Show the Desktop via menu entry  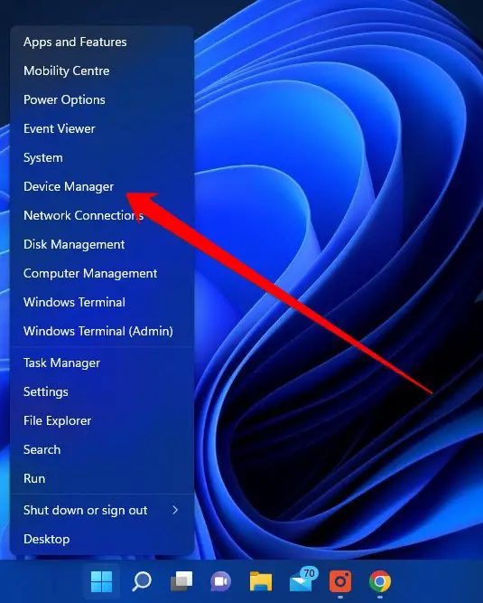pyautogui.click(x=47, y=539)
